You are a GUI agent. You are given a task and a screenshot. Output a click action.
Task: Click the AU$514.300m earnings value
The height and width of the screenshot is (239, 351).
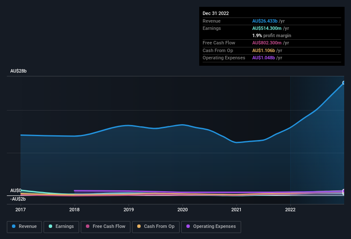pyautogui.click(x=267, y=28)
